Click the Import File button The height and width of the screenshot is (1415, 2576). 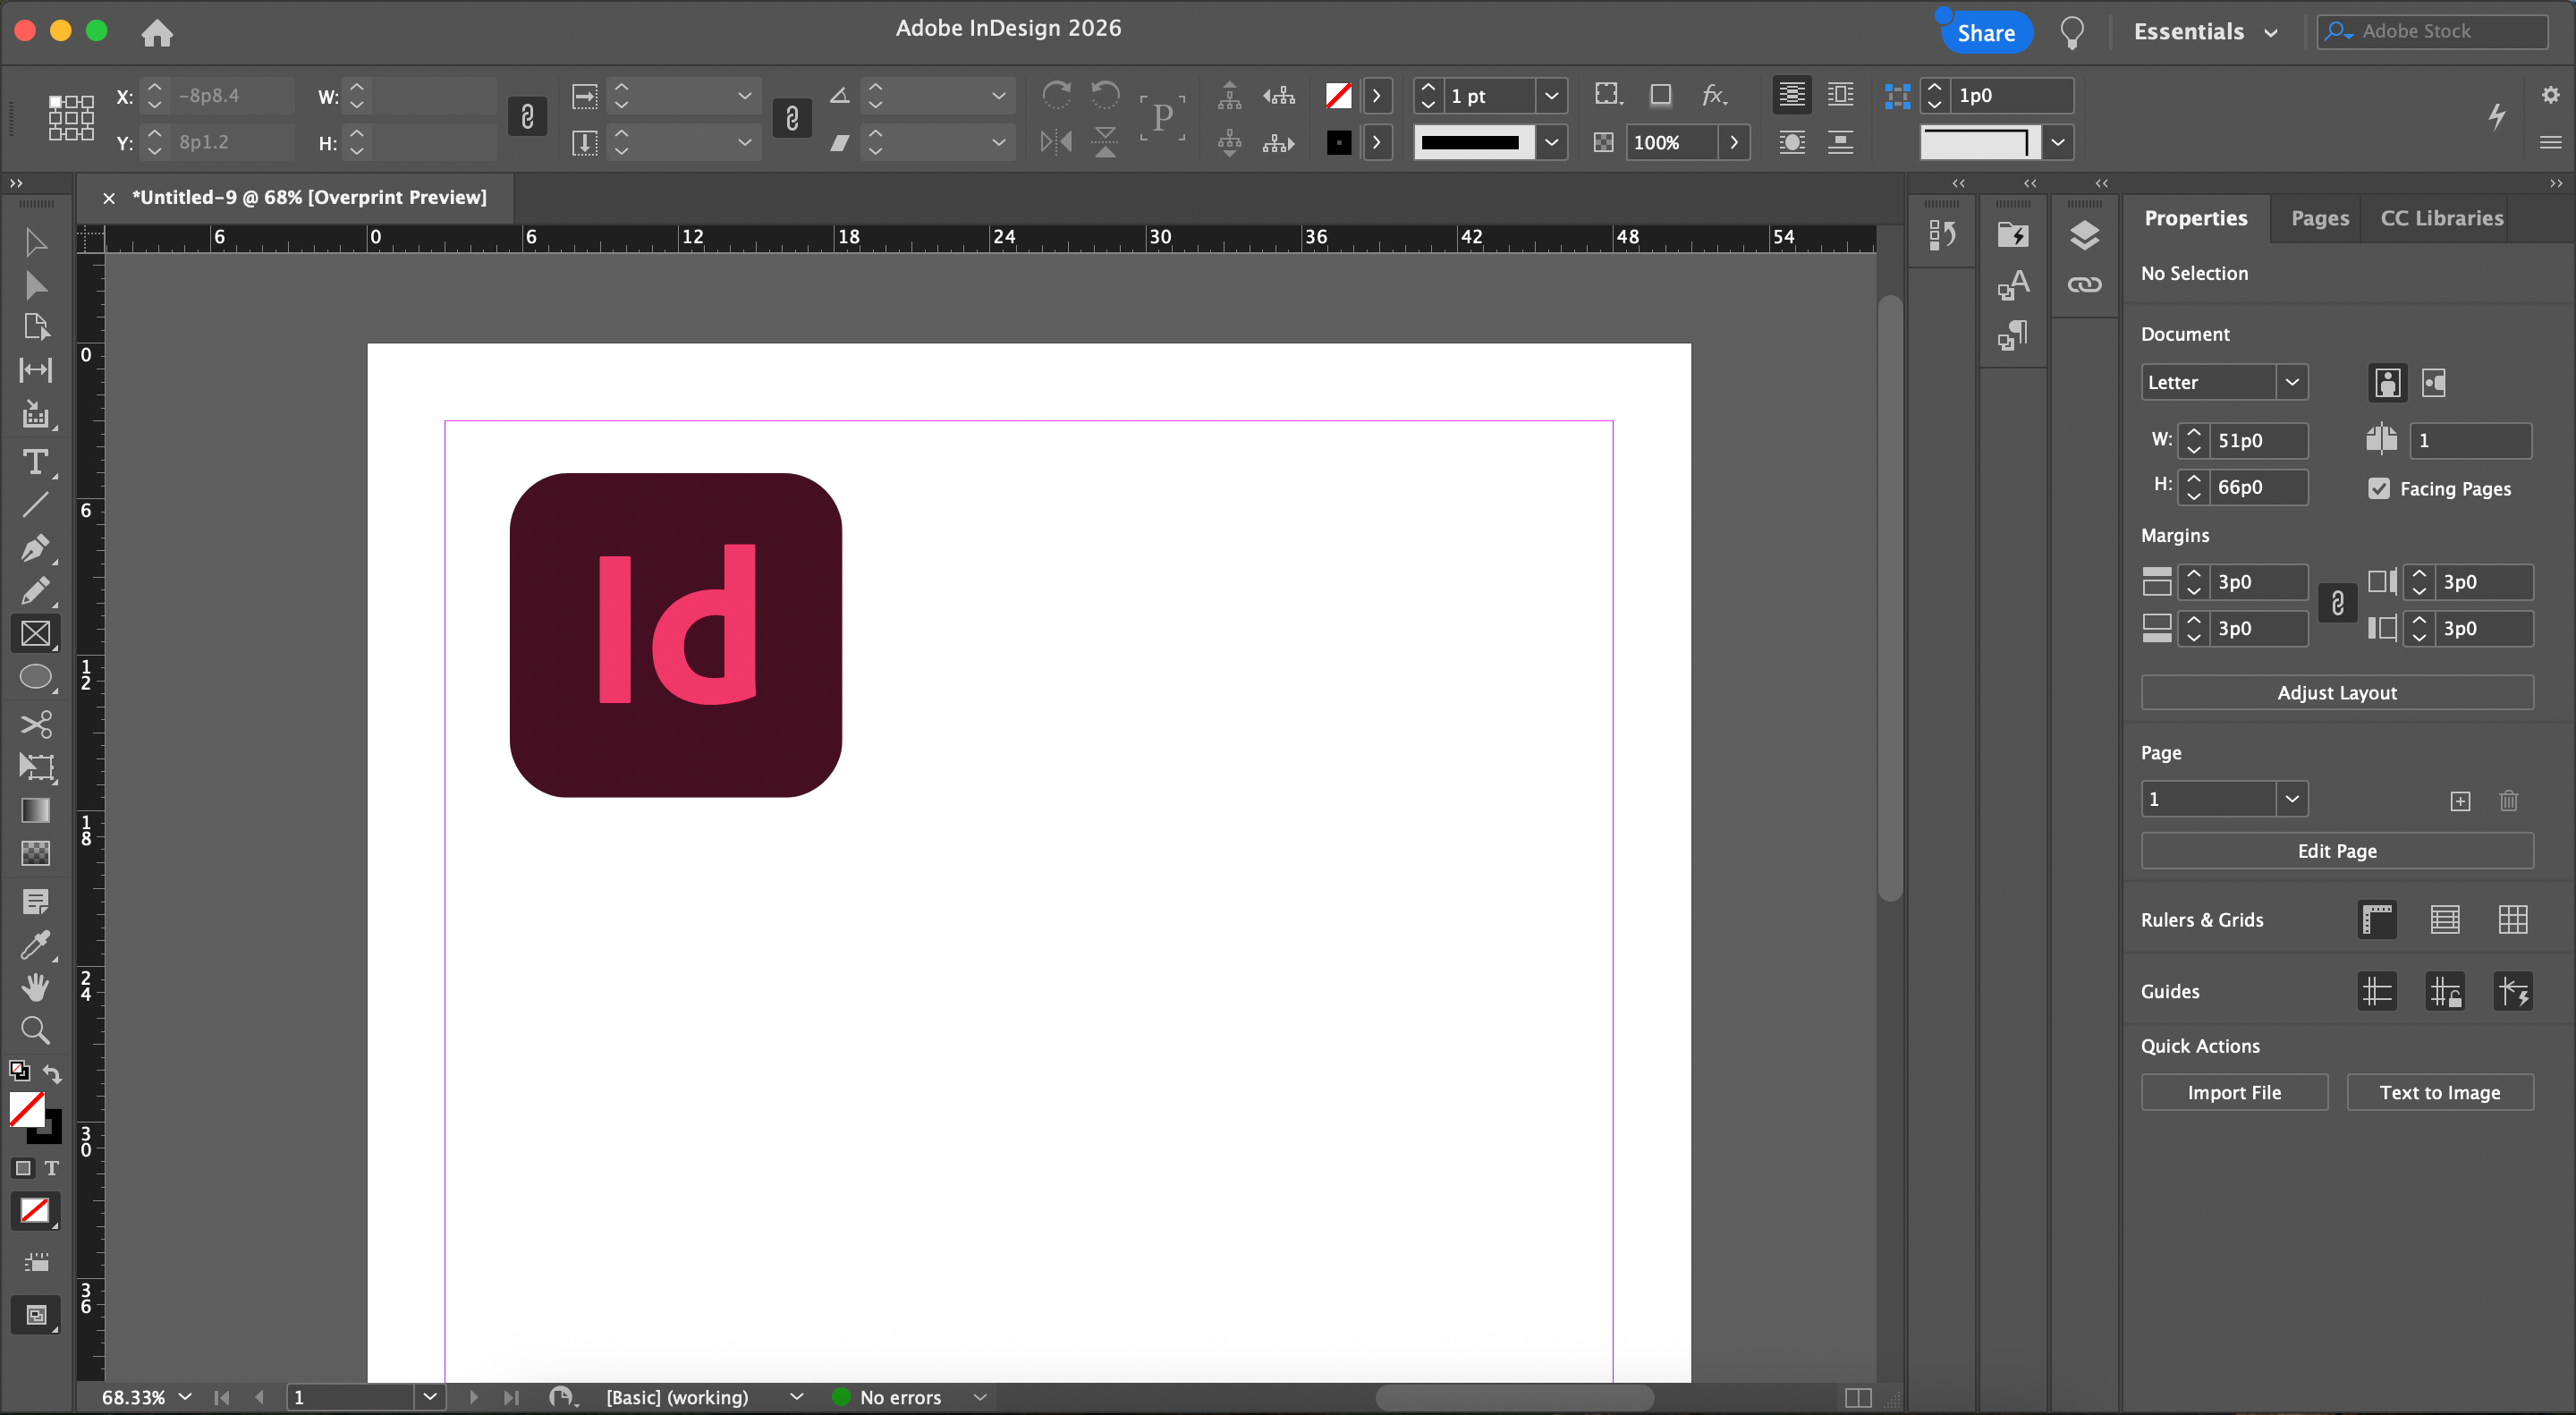pos(2233,1092)
